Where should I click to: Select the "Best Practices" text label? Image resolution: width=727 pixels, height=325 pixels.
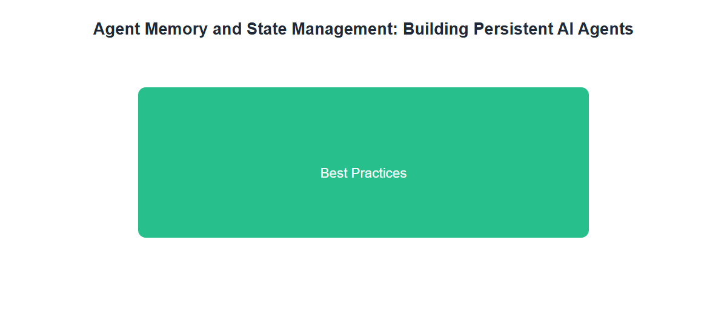(363, 173)
